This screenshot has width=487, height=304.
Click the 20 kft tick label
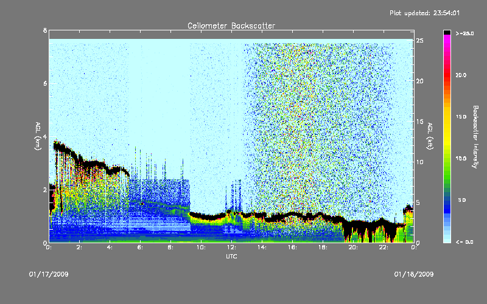tap(420, 81)
